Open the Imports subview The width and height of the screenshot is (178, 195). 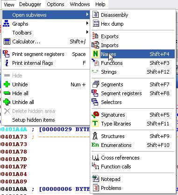(x=133, y=45)
